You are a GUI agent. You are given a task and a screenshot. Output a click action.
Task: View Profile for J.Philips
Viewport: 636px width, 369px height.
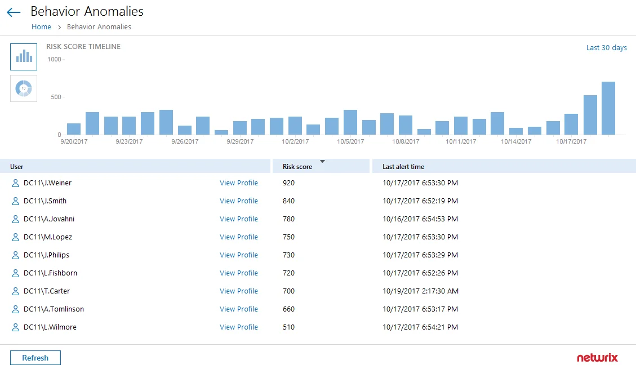pos(239,255)
